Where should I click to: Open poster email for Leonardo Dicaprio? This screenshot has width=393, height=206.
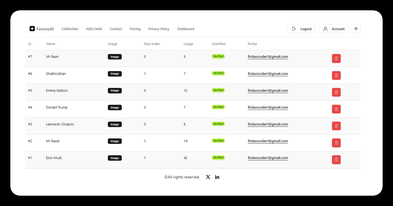(268, 124)
